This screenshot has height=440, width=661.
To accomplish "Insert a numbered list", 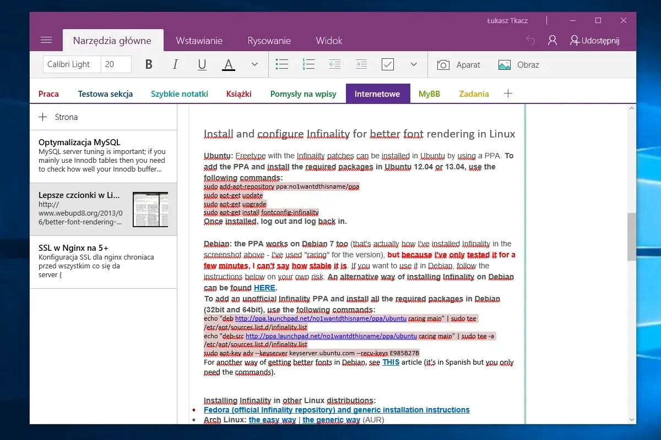I will (308, 64).
